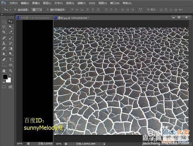The height and width of the screenshot is (146, 193).
Task: Select the Move tool in the toolbox
Action: (x=10, y=22)
